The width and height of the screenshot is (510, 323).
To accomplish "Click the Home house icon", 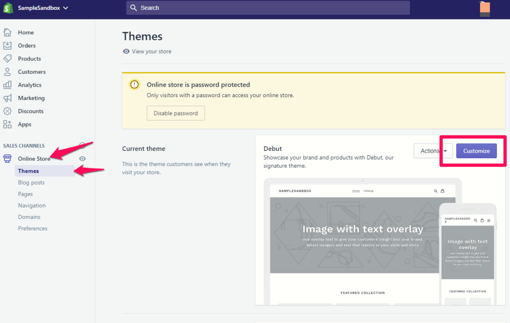I will (7, 32).
